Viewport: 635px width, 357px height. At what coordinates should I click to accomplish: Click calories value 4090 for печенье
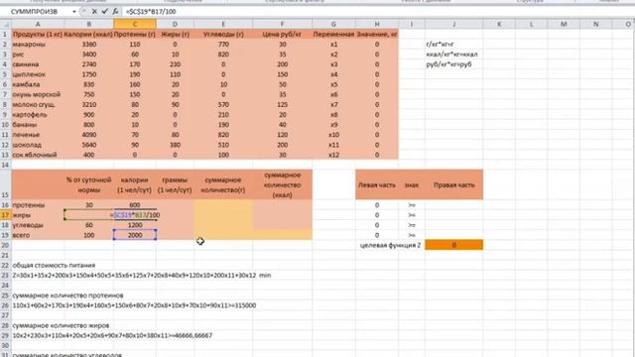click(x=88, y=135)
